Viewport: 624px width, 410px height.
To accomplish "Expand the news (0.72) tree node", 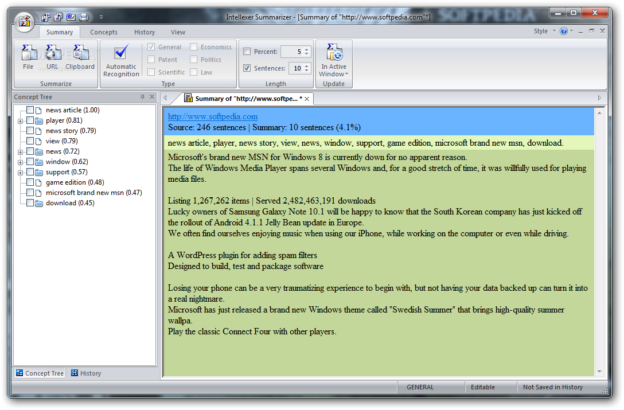I will pyautogui.click(x=20, y=152).
